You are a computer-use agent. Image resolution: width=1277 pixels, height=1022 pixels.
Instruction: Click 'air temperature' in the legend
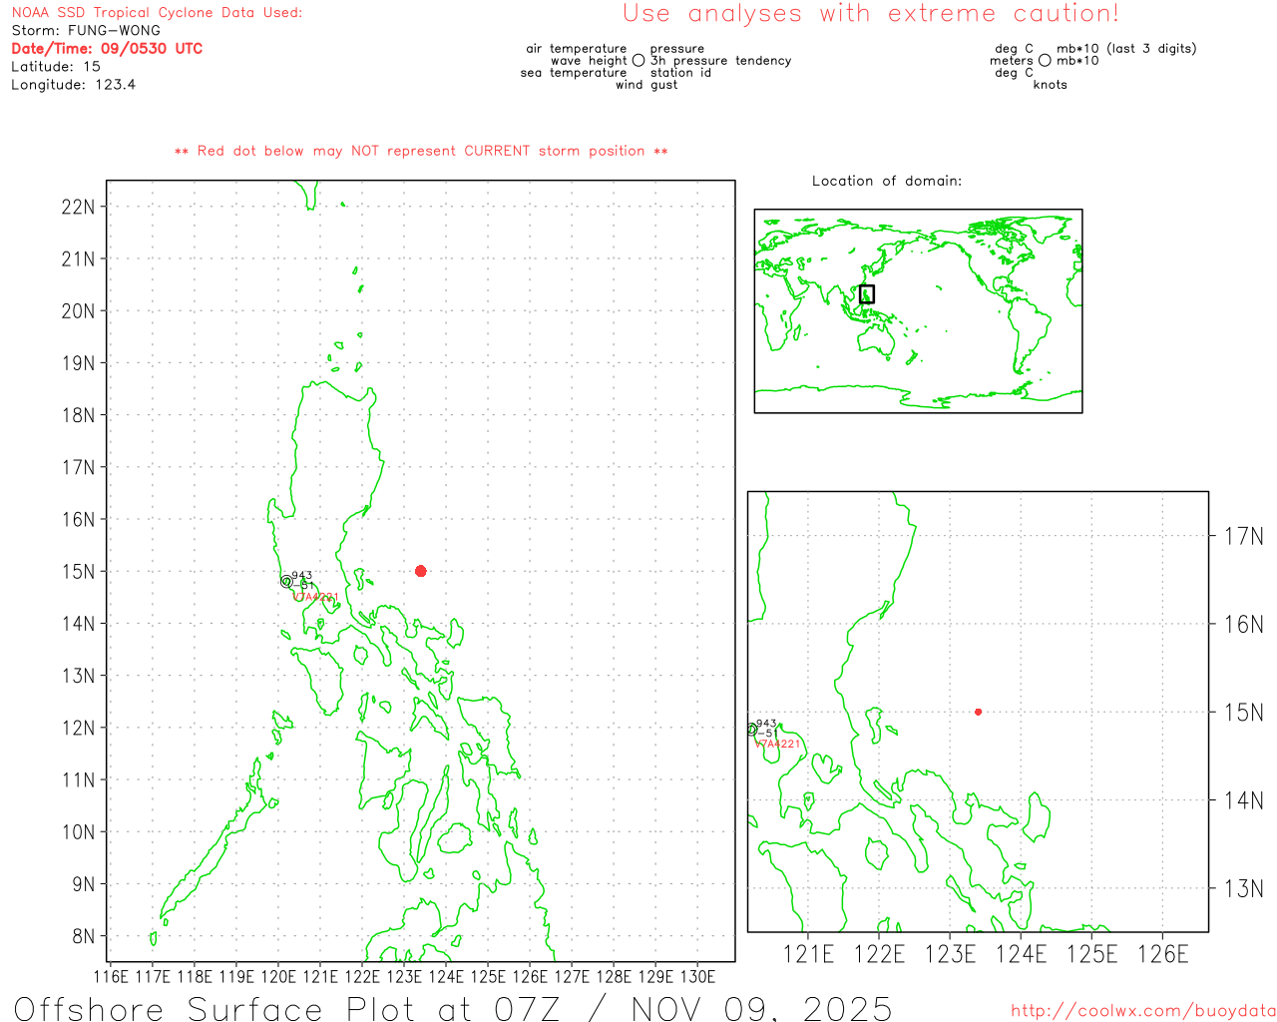pos(577,49)
